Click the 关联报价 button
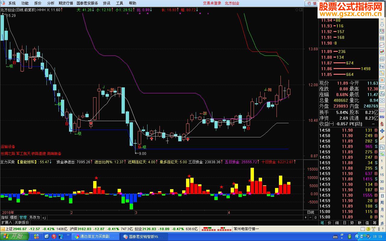Screen dimensions: 386x241 tap(22, 222)
